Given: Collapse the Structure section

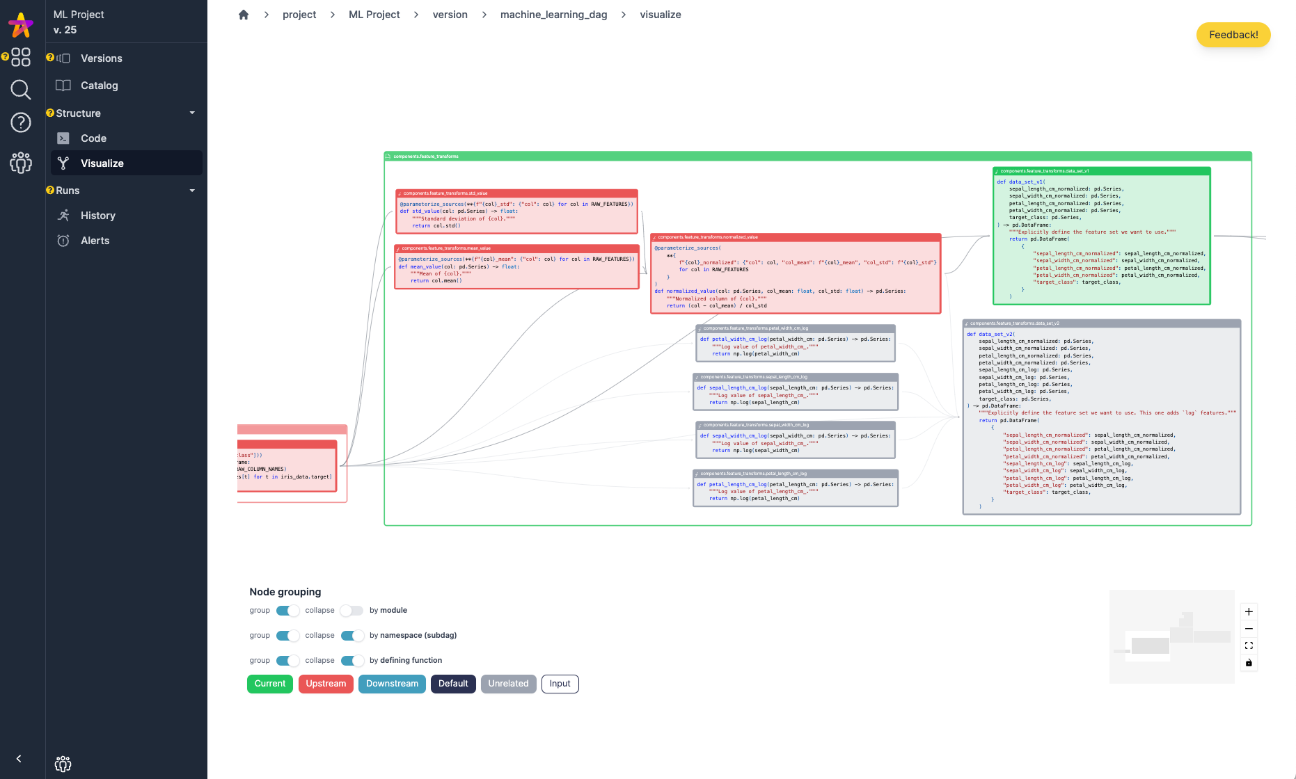Looking at the screenshot, I should click(x=192, y=113).
